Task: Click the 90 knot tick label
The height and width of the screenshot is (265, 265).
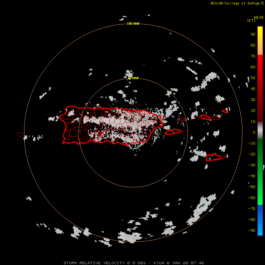Action: (x=253, y=34)
